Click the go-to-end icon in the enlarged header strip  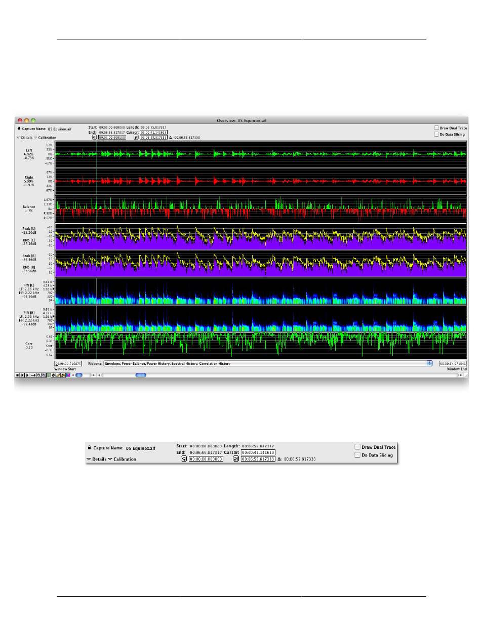[x=236, y=459]
